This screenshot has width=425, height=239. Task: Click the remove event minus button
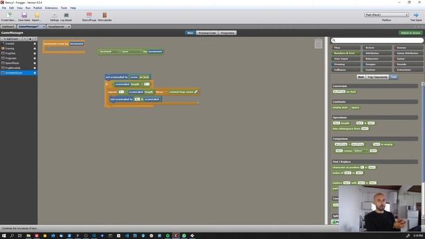[x=25, y=39]
